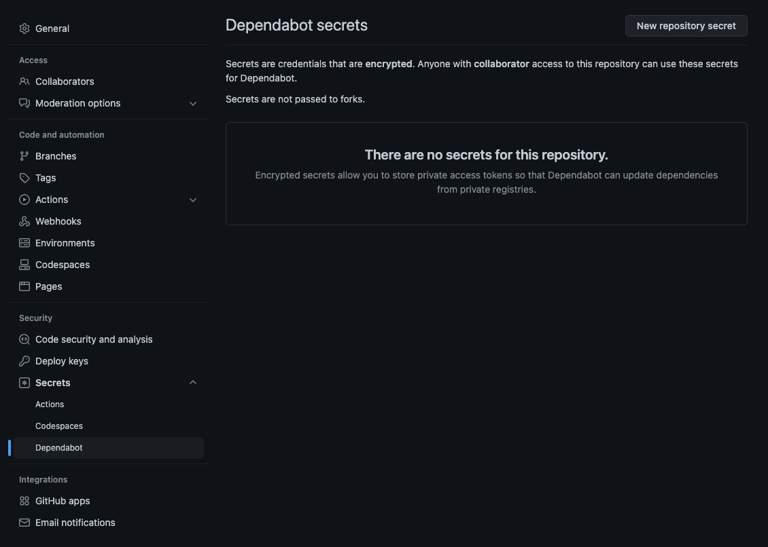This screenshot has width=768, height=547.
Task: Click the Code security and analysis shield-scan icon
Action: tap(24, 339)
